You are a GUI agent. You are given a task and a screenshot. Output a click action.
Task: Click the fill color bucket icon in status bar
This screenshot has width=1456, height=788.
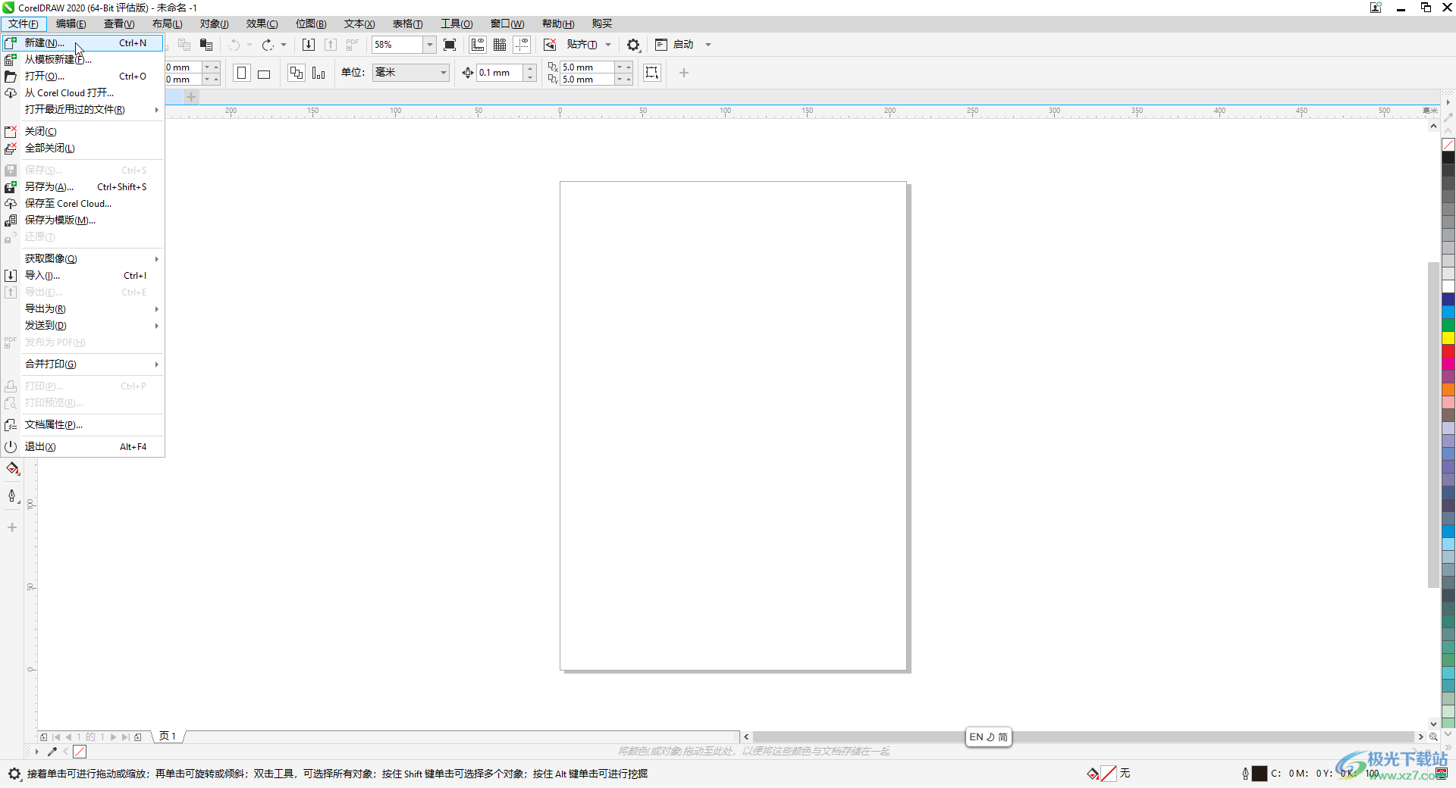click(x=1093, y=774)
